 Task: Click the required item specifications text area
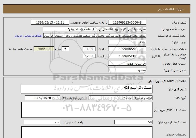tap(87, 110)
